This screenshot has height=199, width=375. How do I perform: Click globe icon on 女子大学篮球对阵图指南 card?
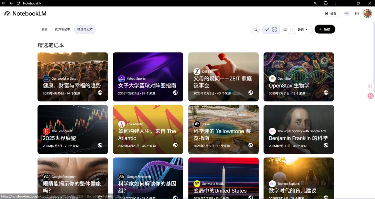(175, 92)
